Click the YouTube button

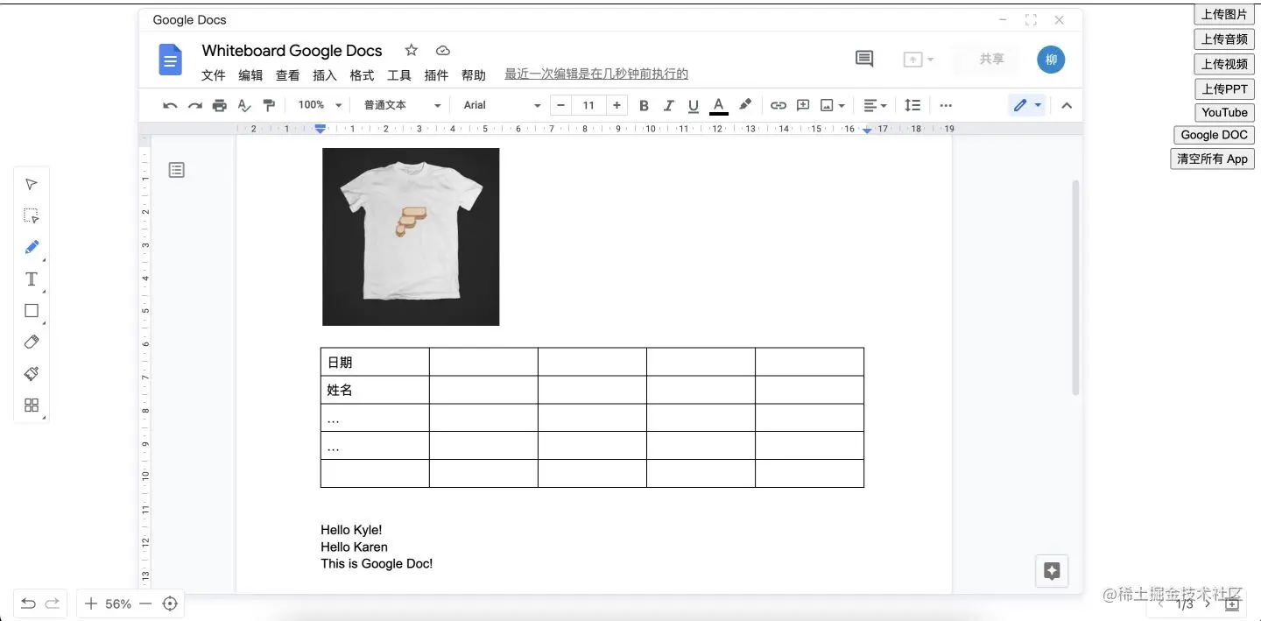1224,112
